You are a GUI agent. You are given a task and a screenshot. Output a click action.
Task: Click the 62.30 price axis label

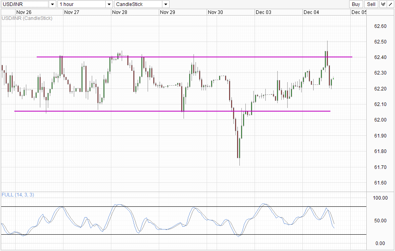pyautogui.click(x=380, y=73)
